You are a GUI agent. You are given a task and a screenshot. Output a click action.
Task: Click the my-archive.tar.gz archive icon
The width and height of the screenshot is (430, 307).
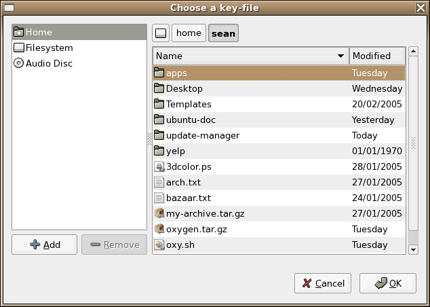[159, 213]
